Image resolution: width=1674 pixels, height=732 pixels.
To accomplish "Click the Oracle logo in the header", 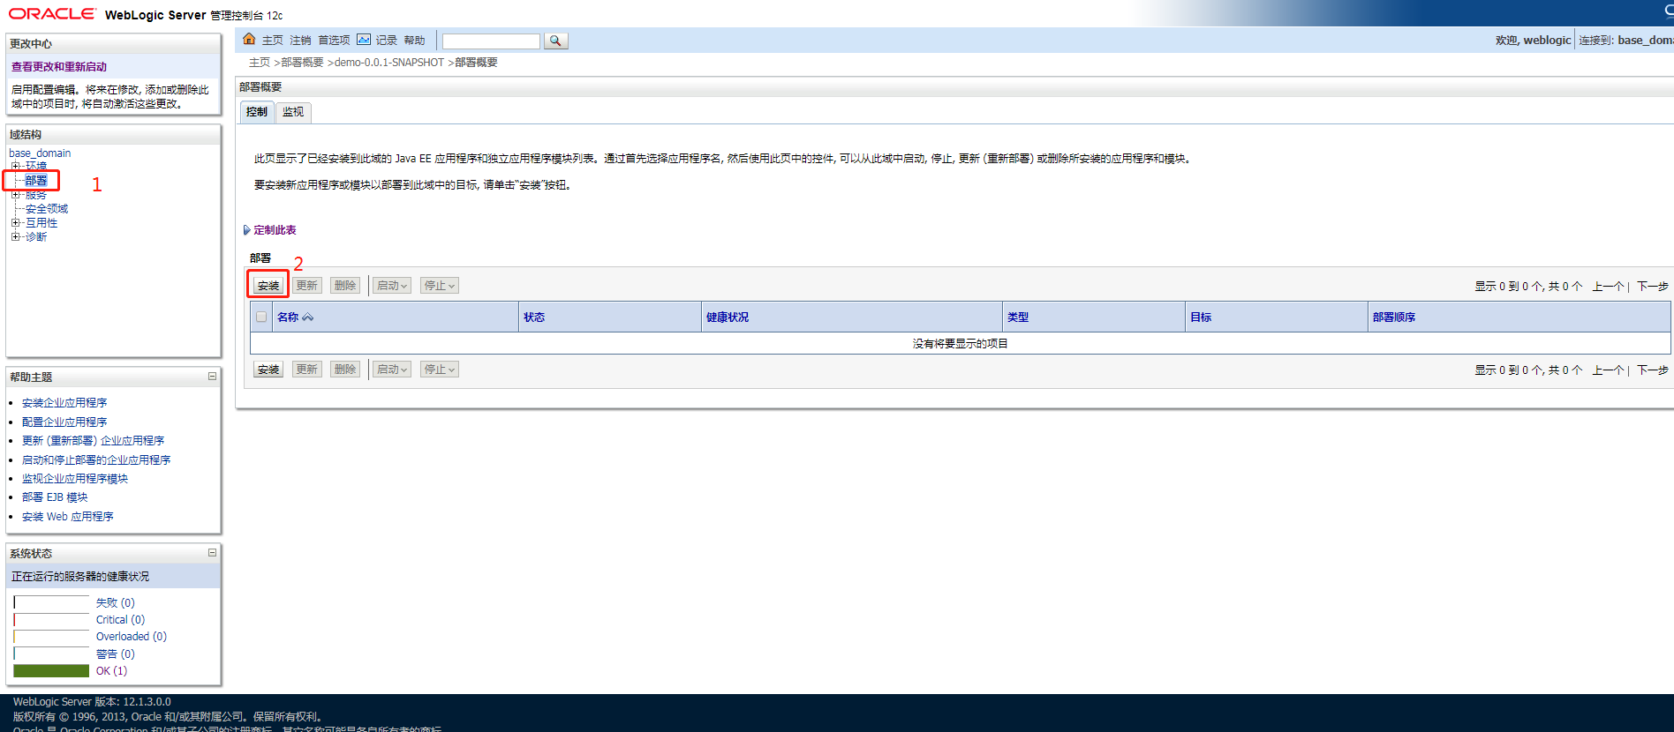I will 52,13.
